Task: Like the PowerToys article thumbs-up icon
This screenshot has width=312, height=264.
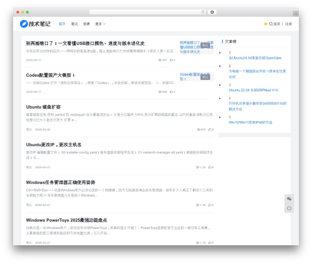Action: click(210, 243)
